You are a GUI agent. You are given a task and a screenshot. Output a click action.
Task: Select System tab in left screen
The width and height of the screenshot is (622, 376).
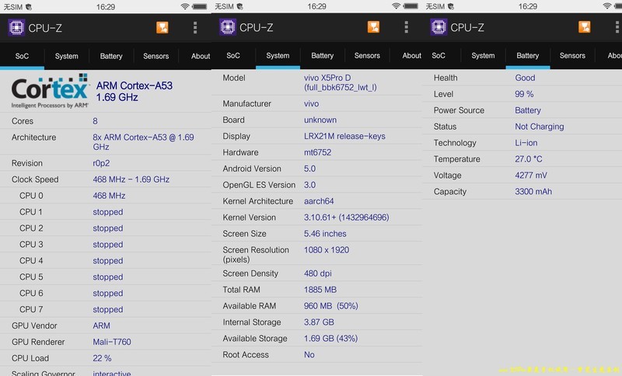[67, 56]
